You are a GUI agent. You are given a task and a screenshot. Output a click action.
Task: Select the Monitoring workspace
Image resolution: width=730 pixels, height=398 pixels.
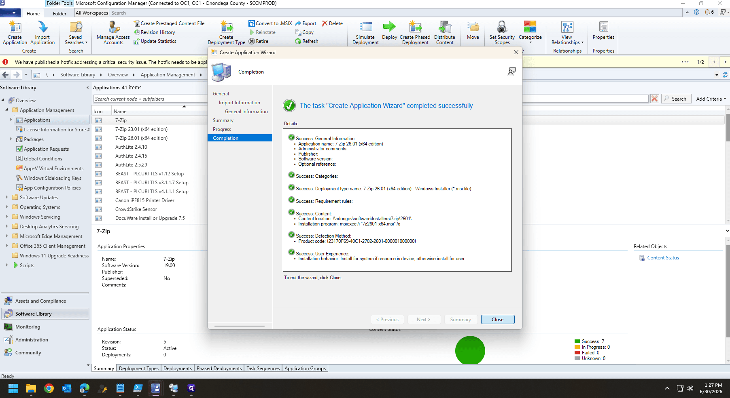tap(45, 327)
